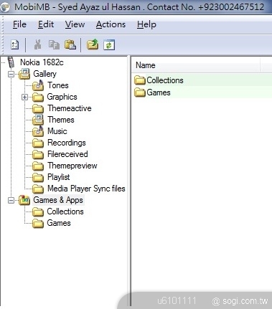Click the Up one folder icon
Image resolution: width=272 pixels, height=309 pixels.
tap(93, 44)
